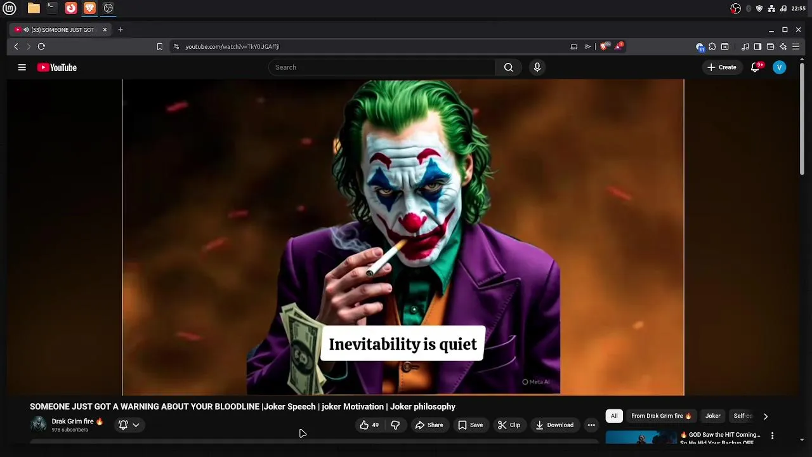Click the Create button in header
The width and height of the screenshot is (812, 457).
point(722,67)
